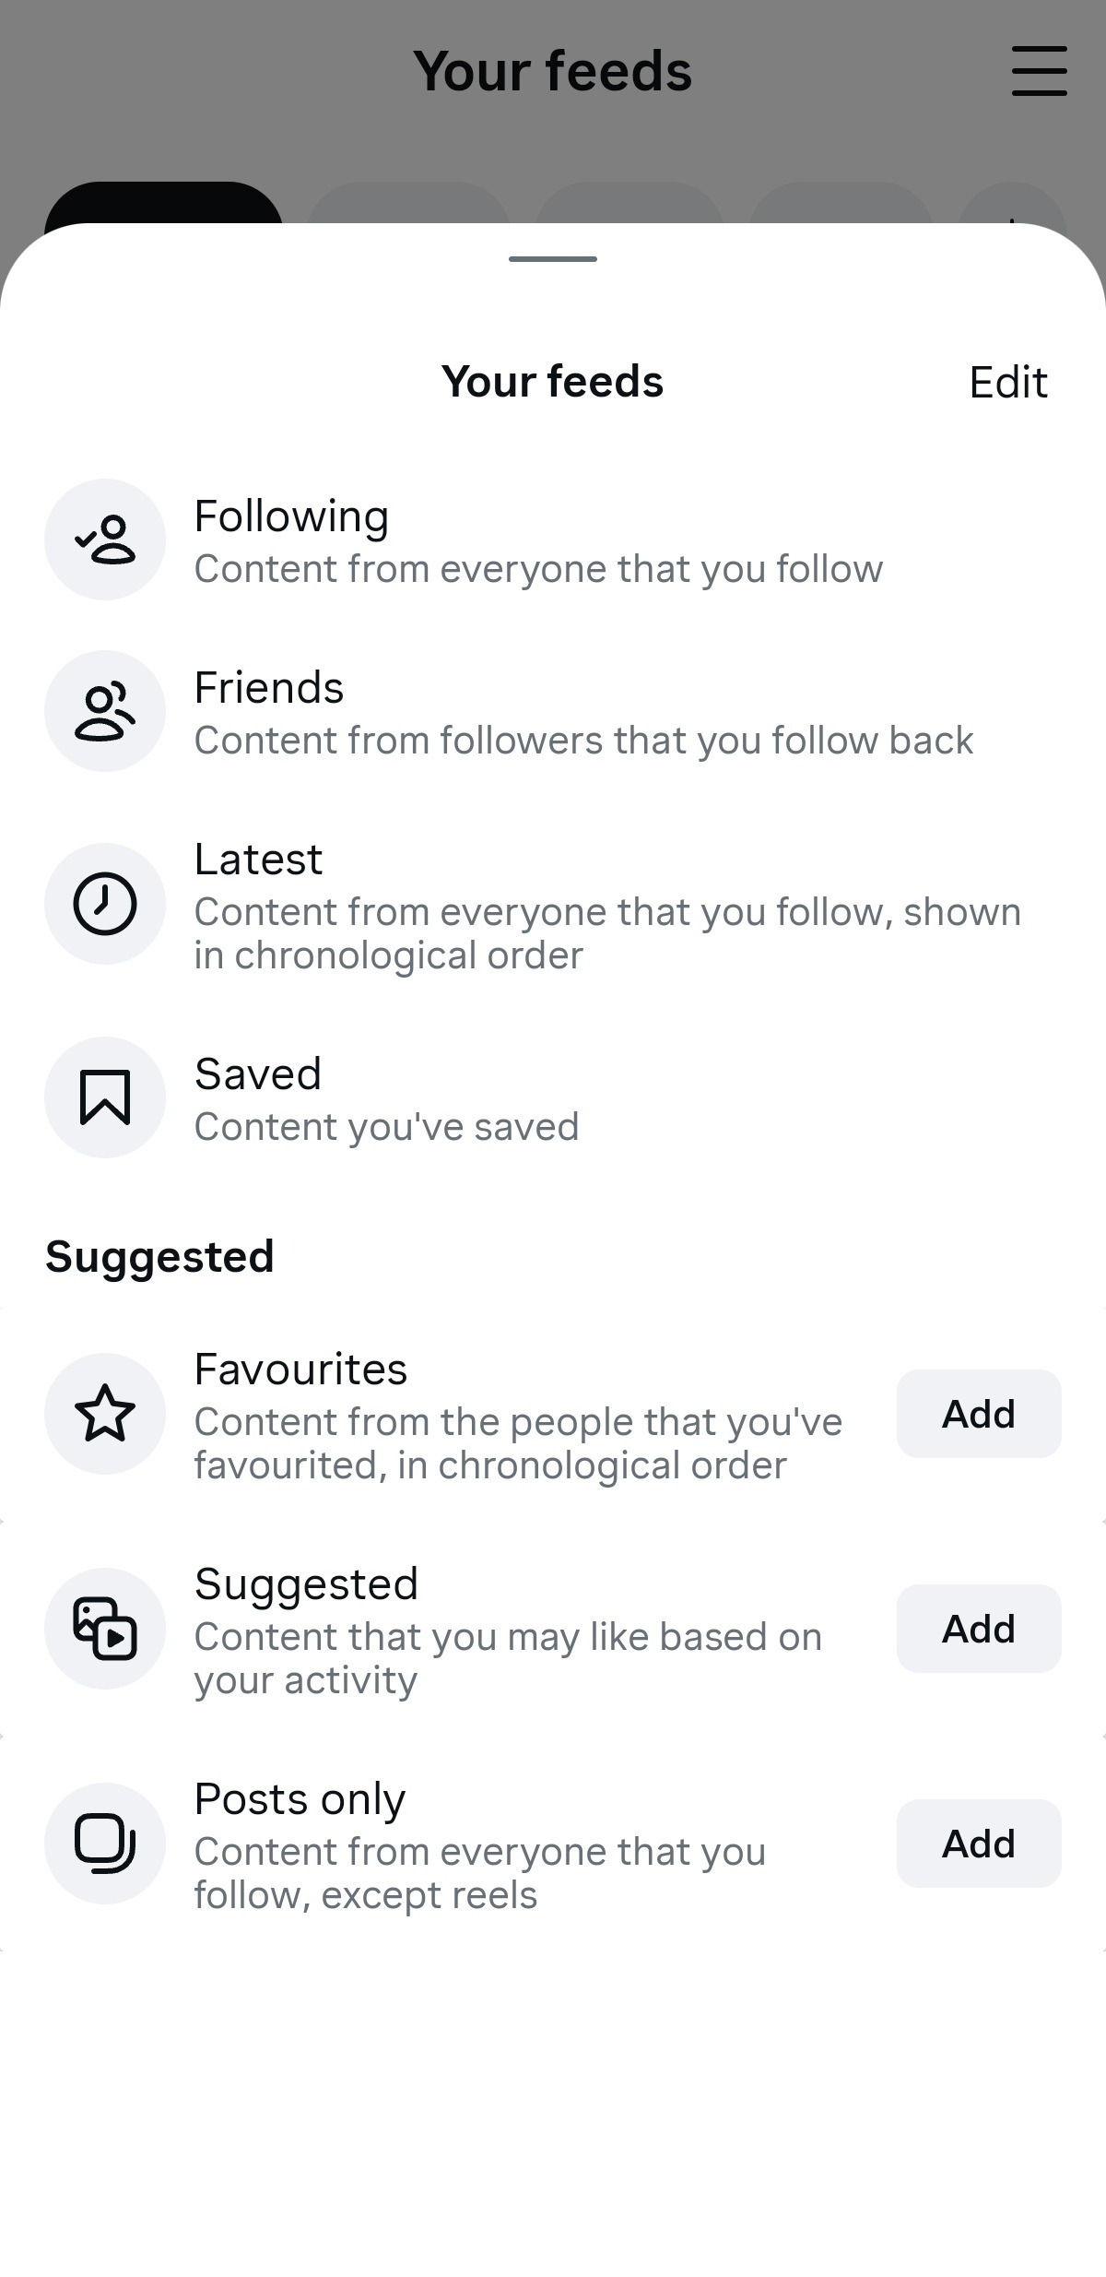Viewport: 1106px width, 2277px height.
Task: Tap the Posts only feed title text
Action: [300, 1799]
